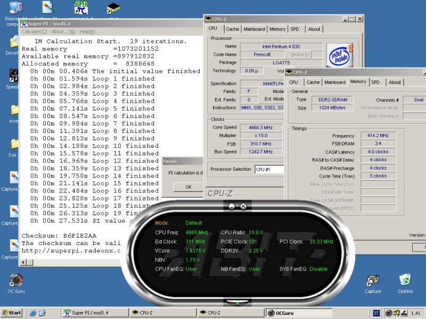Select the SPD tab in back CPU-Z window

tap(295, 29)
